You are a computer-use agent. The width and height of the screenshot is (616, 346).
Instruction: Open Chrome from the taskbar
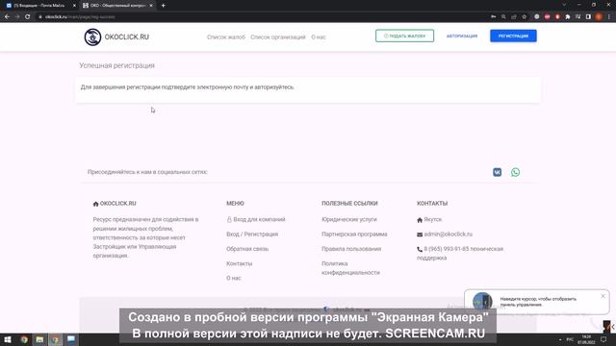point(24,339)
